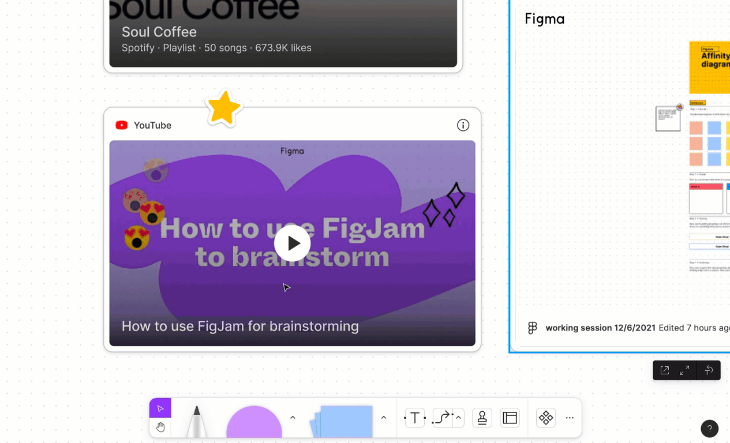The image size is (730, 443).
Task: Open the Stamp tool
Action: (482, 418)
